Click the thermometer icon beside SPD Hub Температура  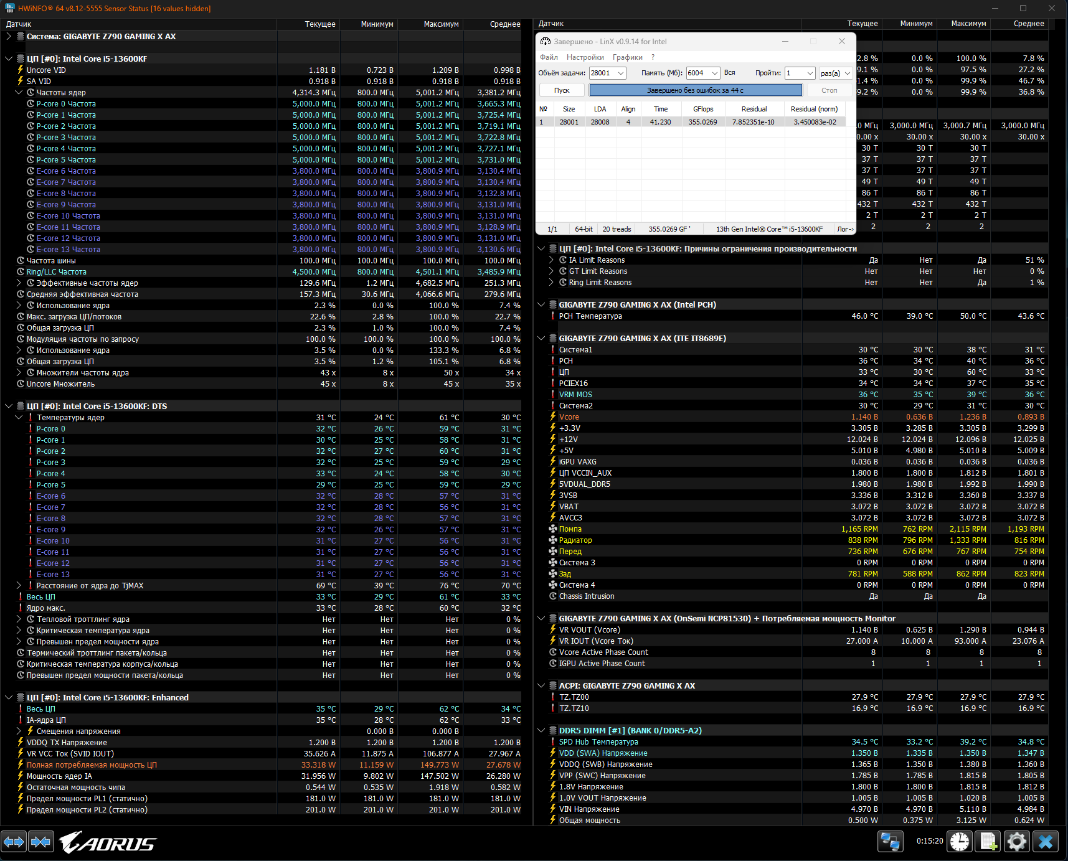(553, 741)
